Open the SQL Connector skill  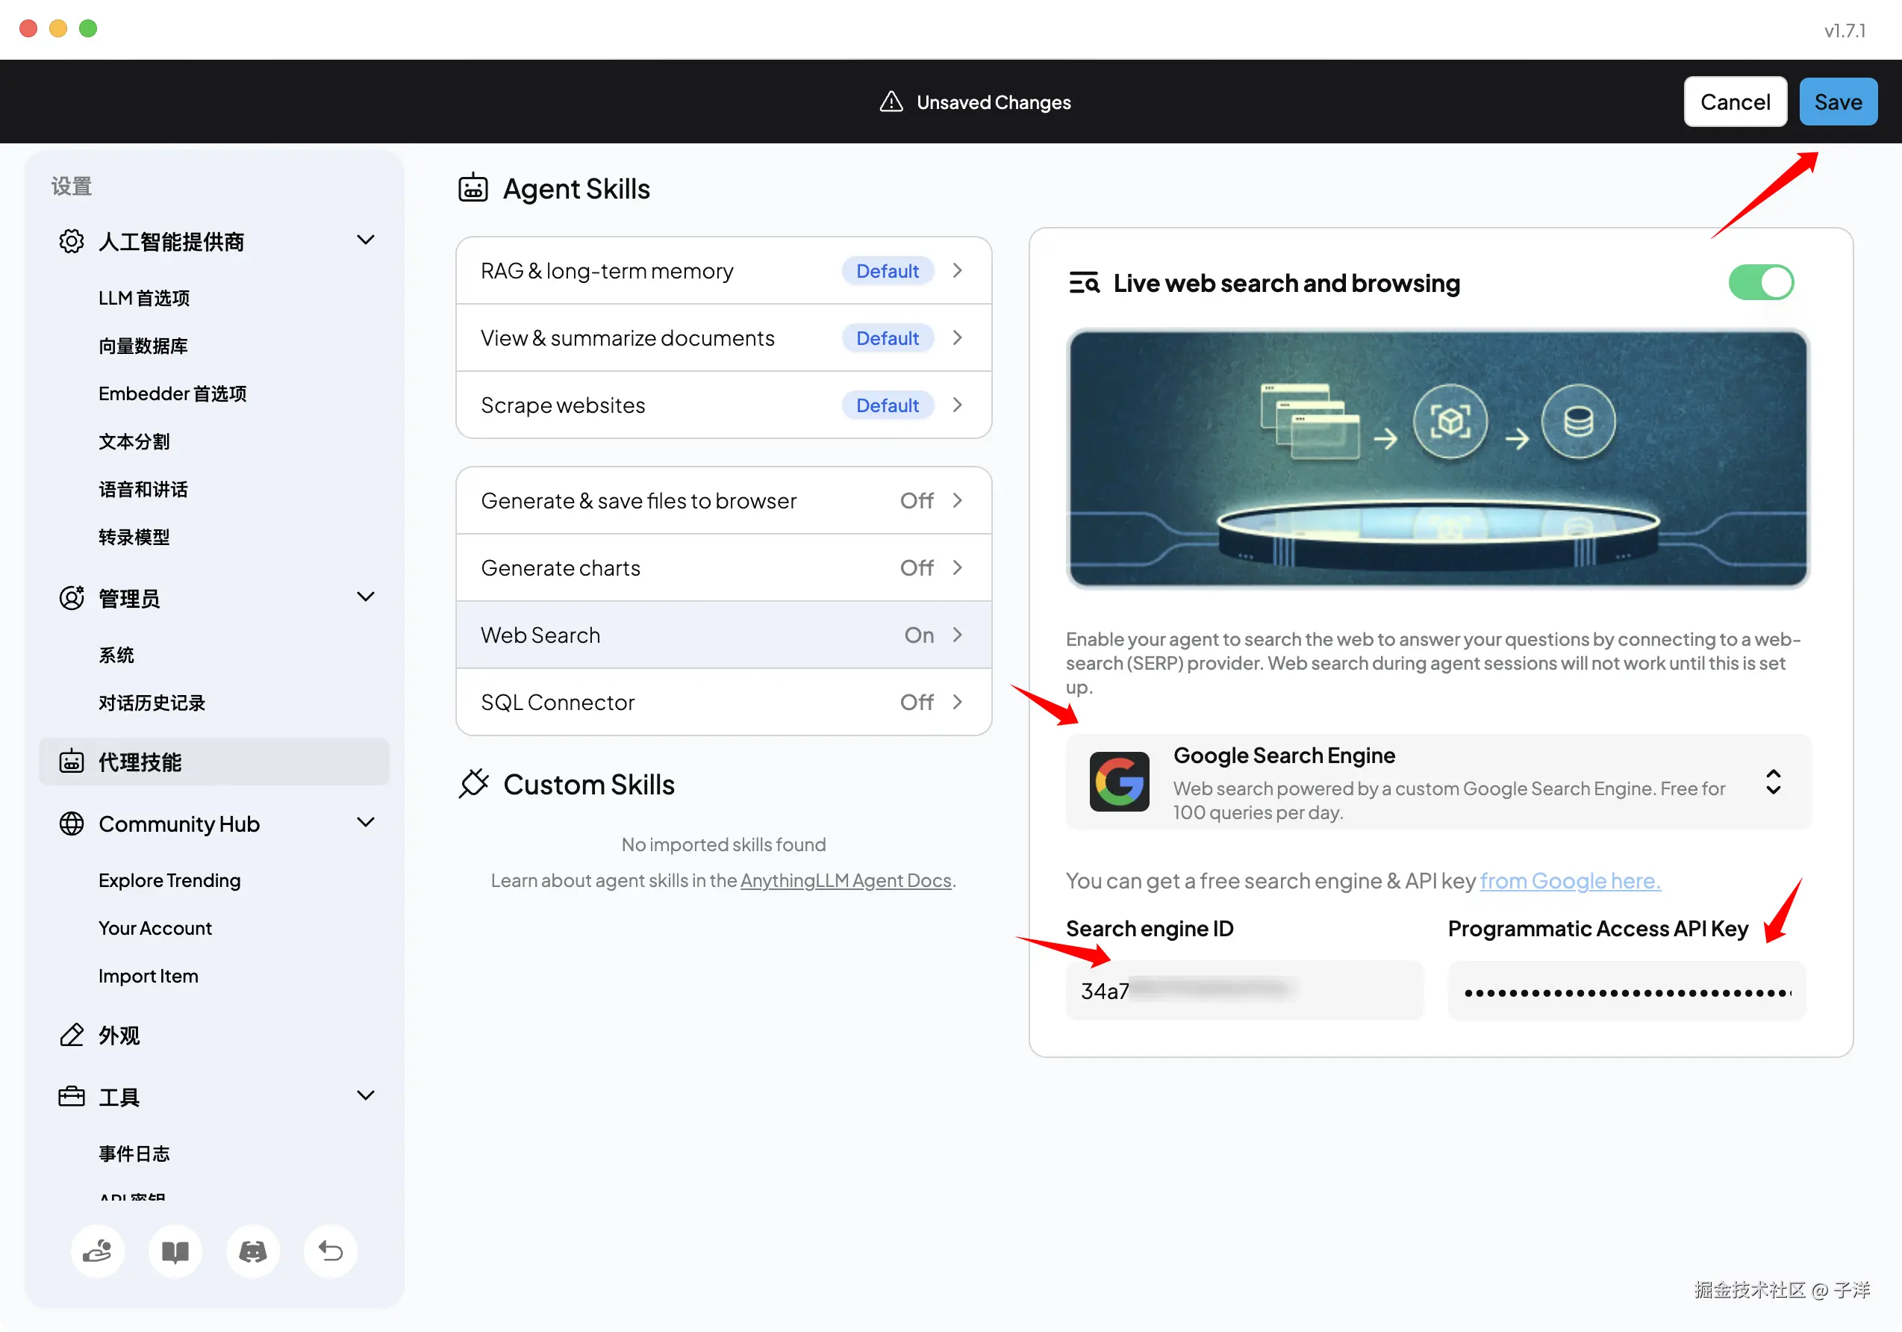[723, 702]
